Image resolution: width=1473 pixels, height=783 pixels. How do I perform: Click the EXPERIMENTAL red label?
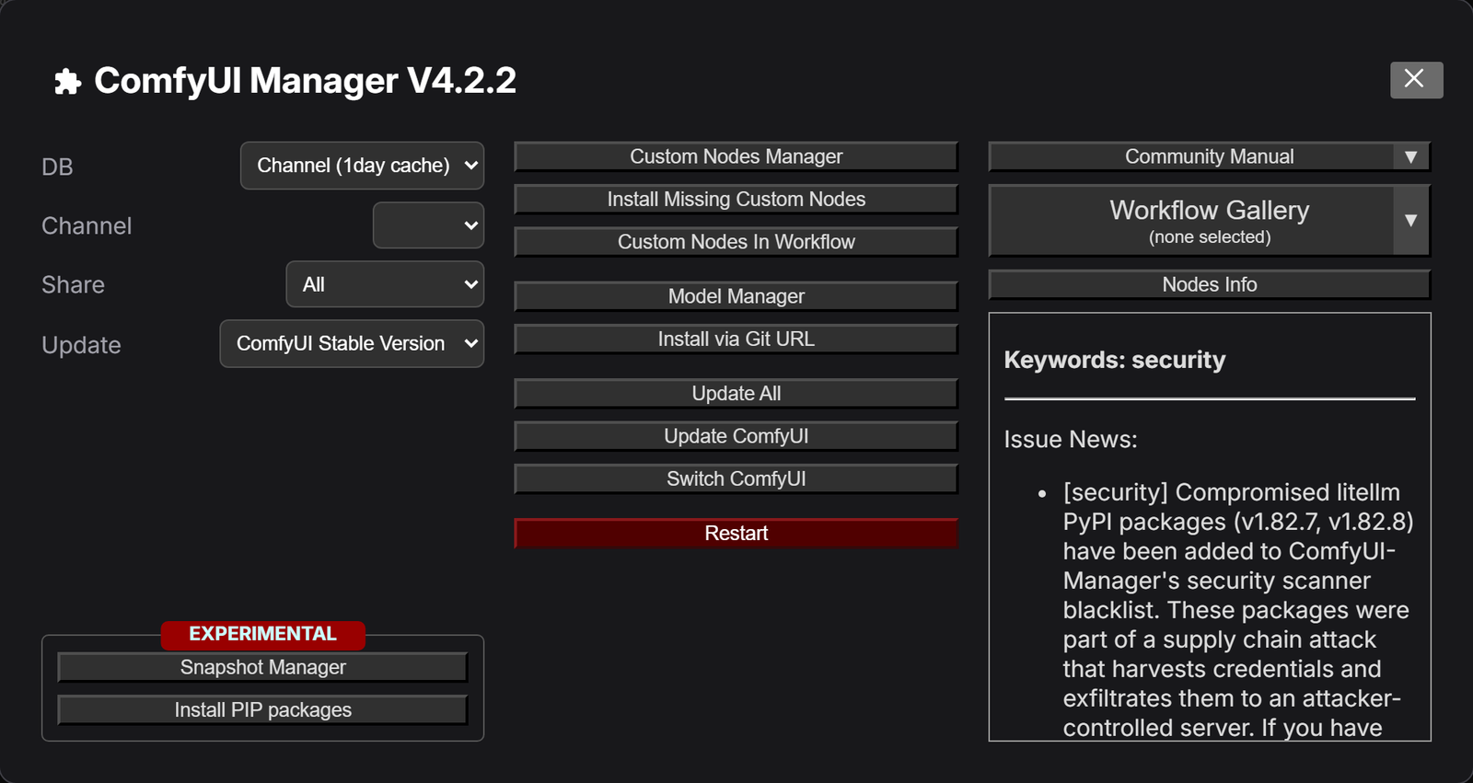[263, 634]
